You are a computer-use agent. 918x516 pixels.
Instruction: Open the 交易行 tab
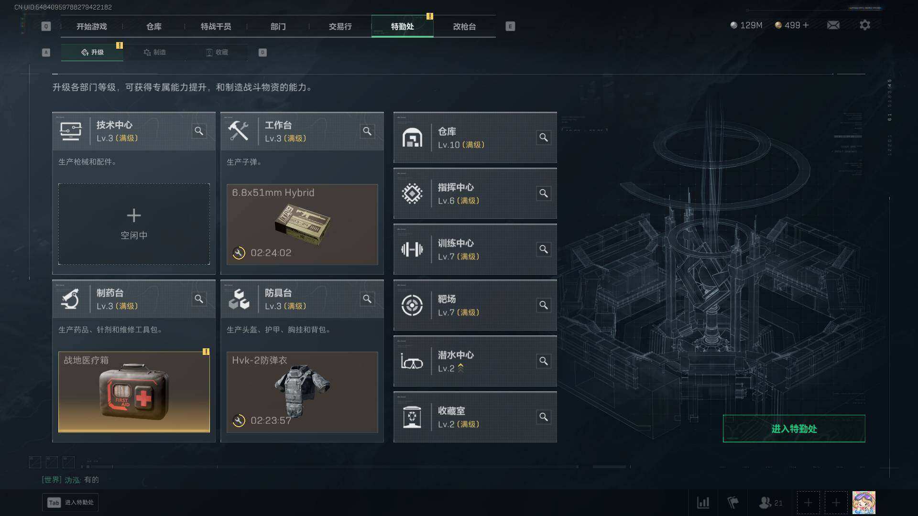[340, 26]
